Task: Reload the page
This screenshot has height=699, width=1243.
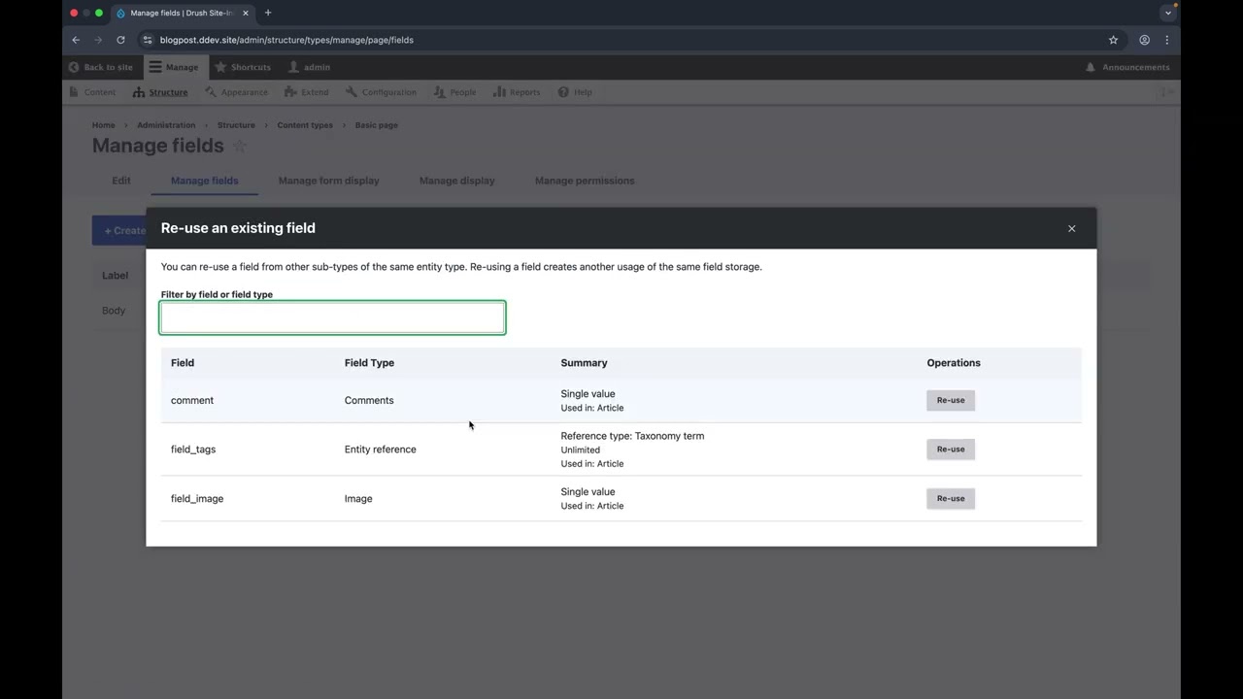Action: (120, 40)
